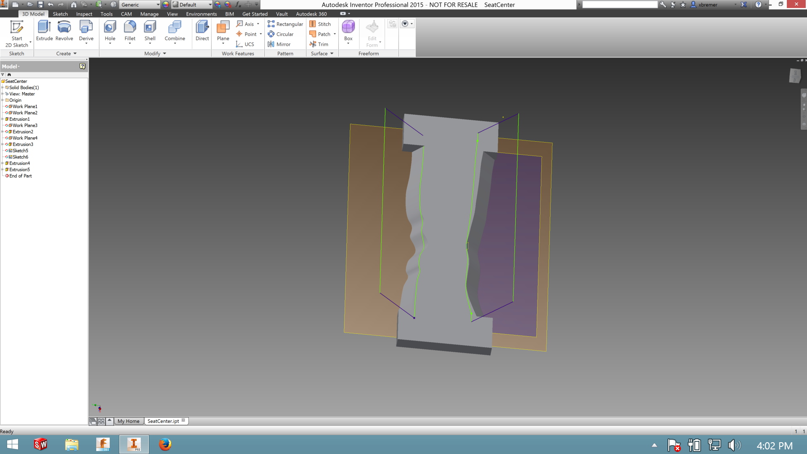This screenshot has width=807, height=454.
Task: Open the Appearance color wheel
Action: (x=166, y=5)
